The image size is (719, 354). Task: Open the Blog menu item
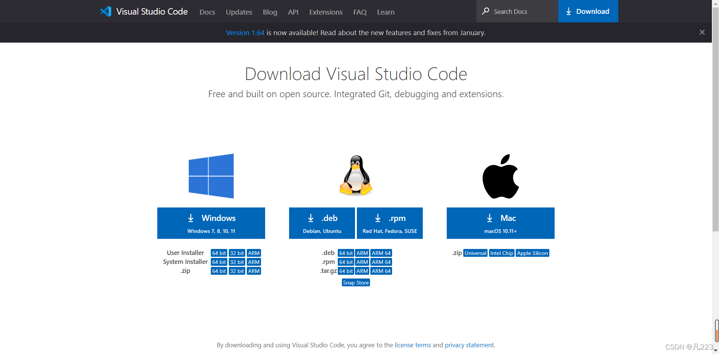point(270,12)
